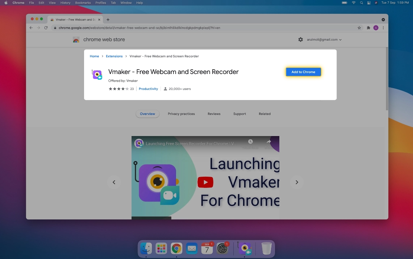Viewport: 413px width, 259px height.
Task: Reload the page
Action: point(46,28)
